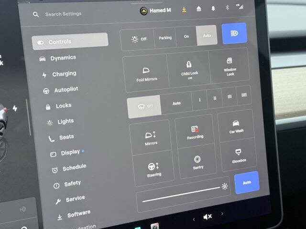The height and width of the screenshot is (229, 306).
Task: Open the Dynamics settings section
Action: [58, 58]
